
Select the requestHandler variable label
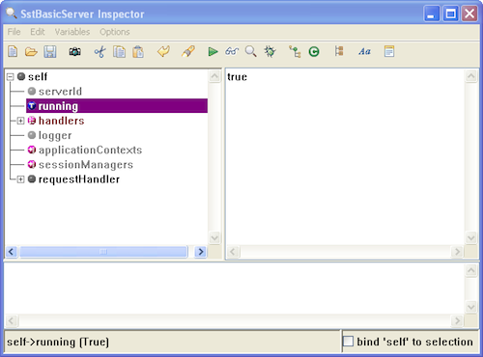[79, 179]
